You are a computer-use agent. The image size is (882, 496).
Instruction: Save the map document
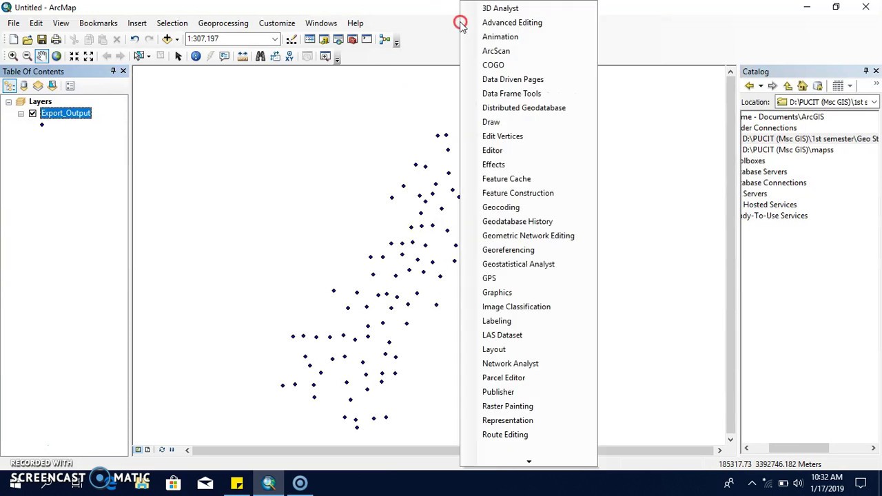click(42, 39)
